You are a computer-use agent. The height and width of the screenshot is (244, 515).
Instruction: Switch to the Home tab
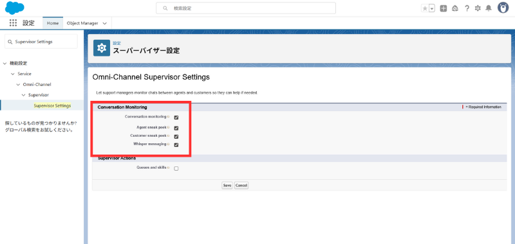point(53,23)
